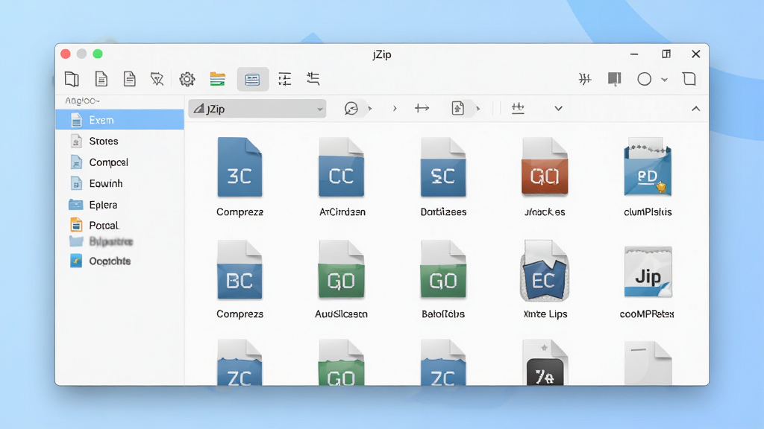Screen dimensions: 764x429
Task: Toggle the highlighted list view button
Action: click(x=252, y=79)
